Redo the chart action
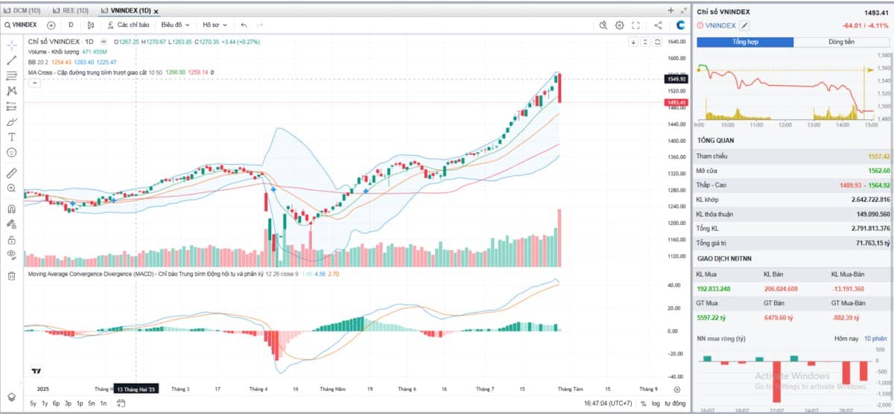This screenshot has height=414, width=894. pyautogui.click(x=261, y=25)
